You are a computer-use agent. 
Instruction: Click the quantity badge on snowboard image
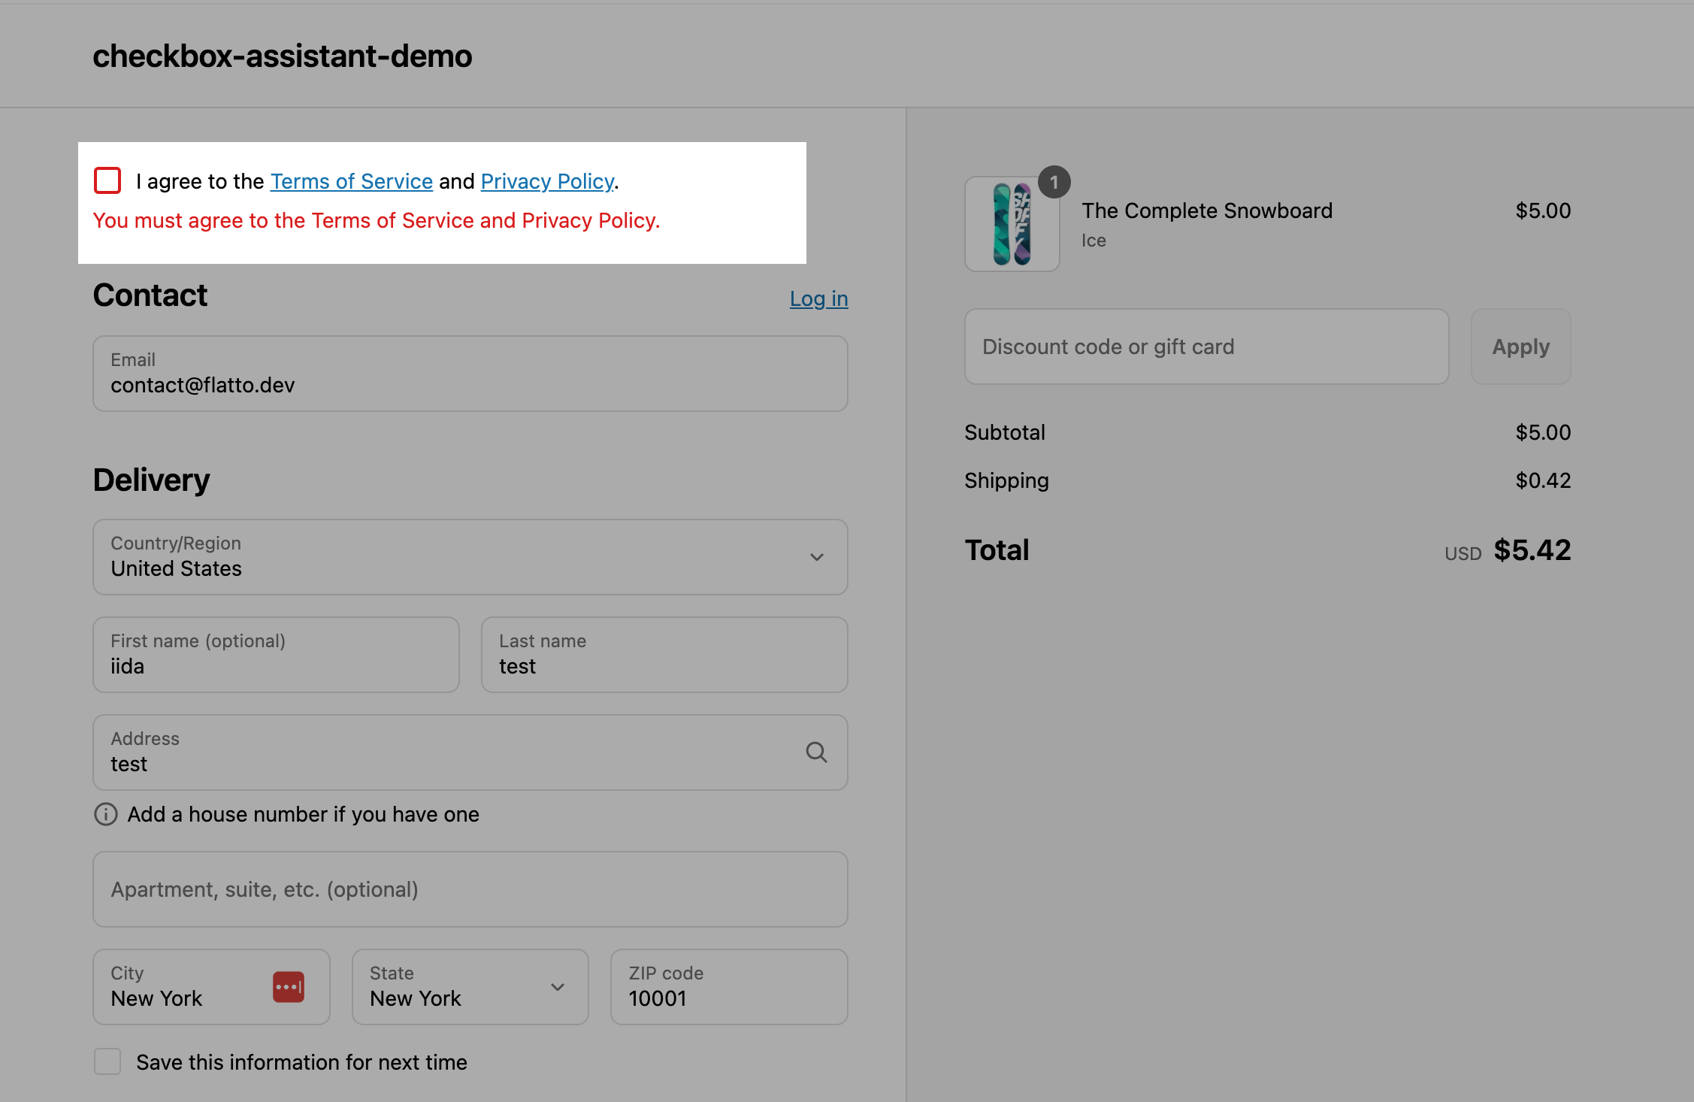click(1054, 182)
